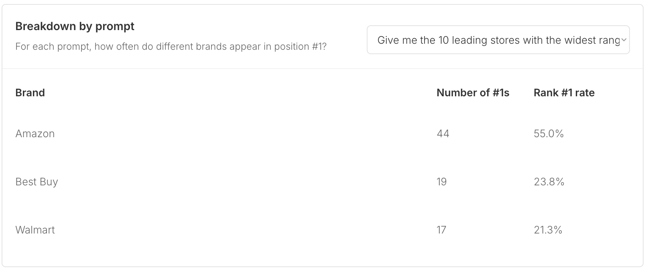Click the Walmart brand name text
Image resolution: width=646 pixels, height=272 pixels.
tap(35, 230)
